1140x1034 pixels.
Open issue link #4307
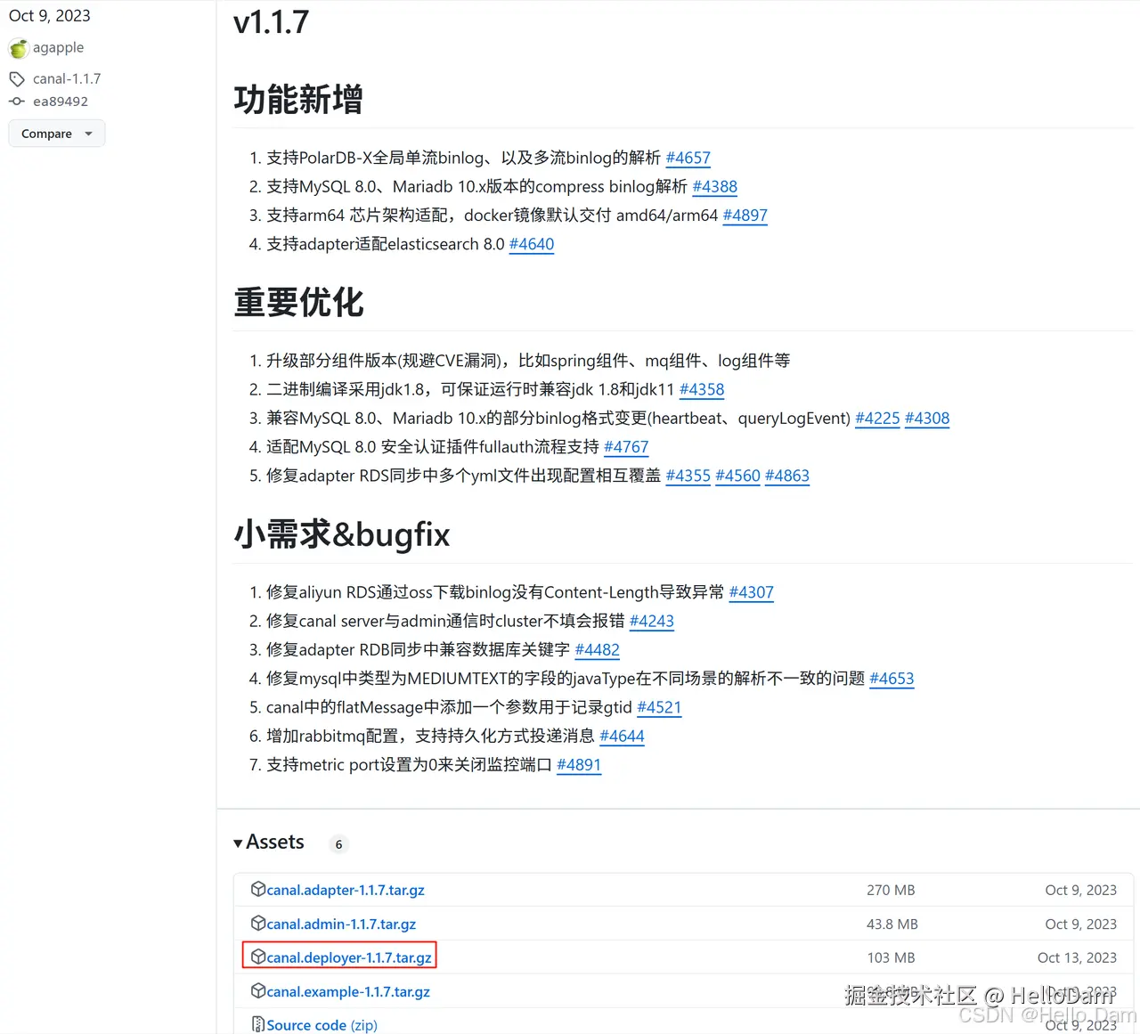[x=751, y=592]
